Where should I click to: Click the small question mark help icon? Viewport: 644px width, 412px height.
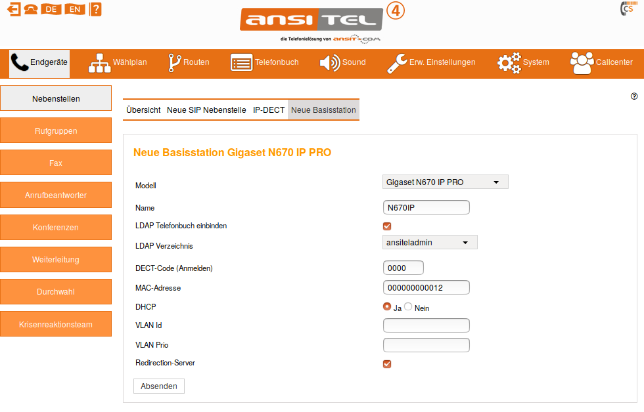(634, 96)
